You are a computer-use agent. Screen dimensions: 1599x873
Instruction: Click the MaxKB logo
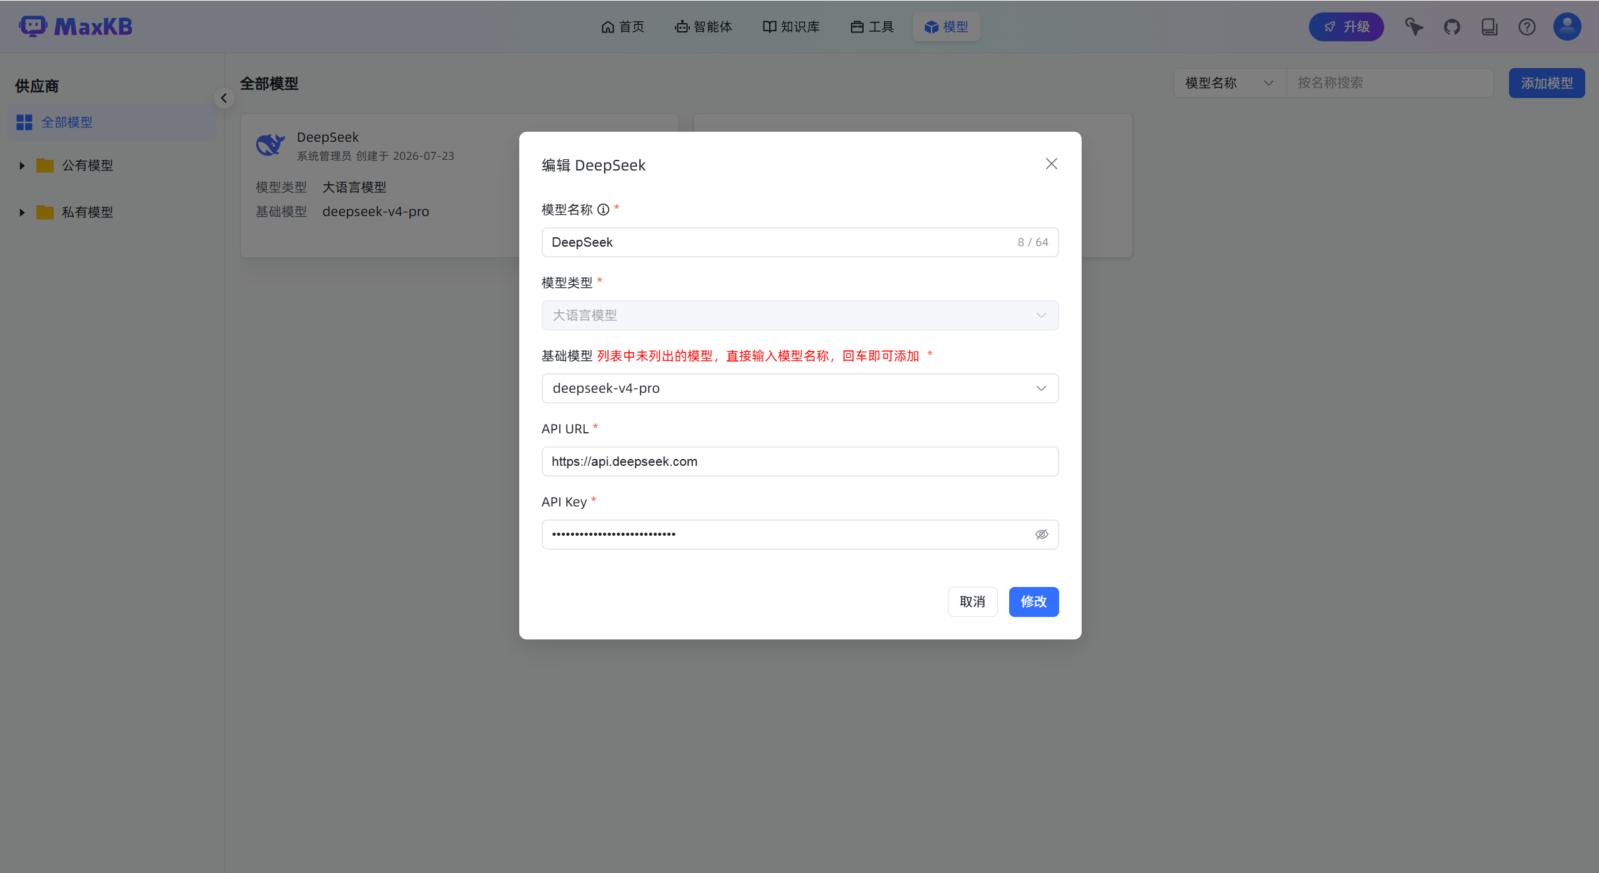[x=76, y=27]
